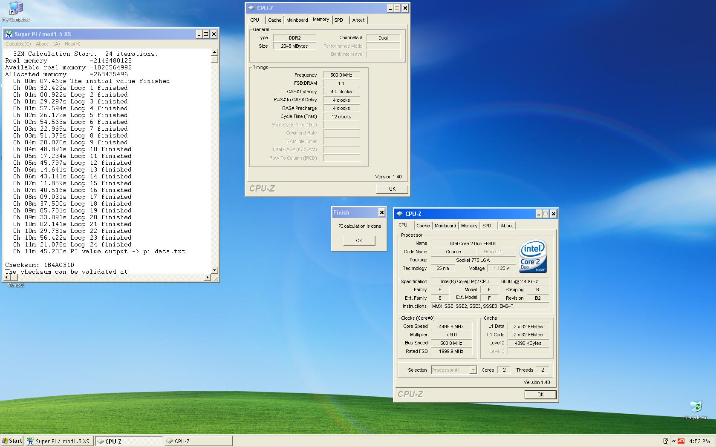Minimize the lower CPU-Z window
This screenshot has width=716, height=447.
pyautogui.click(x=538, y=214)
